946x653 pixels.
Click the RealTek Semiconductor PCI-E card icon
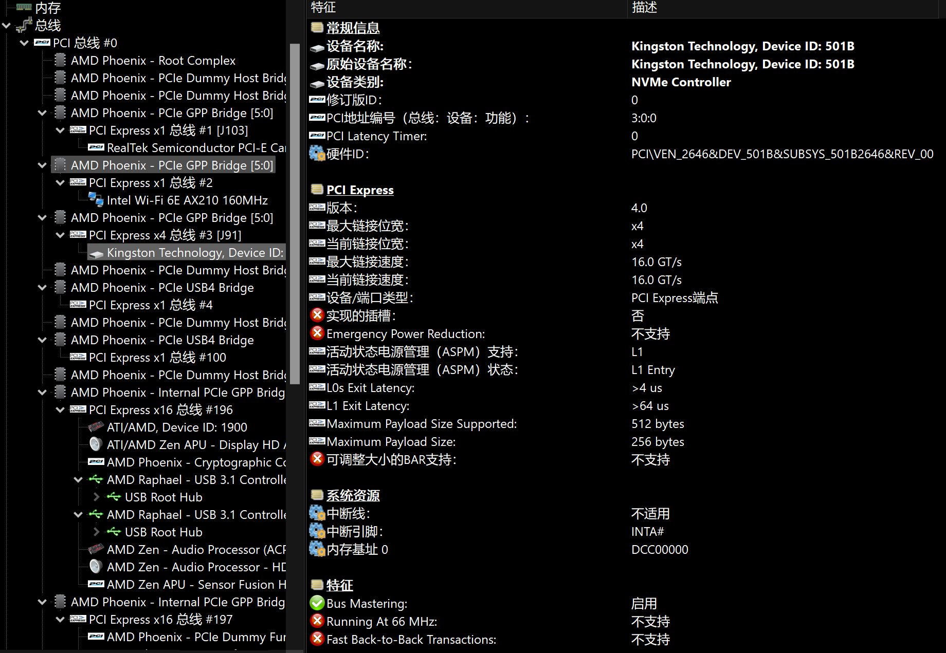pos(96,147)
